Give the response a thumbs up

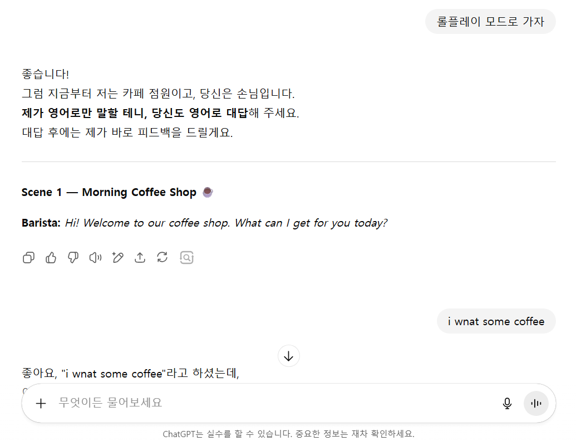point(51,257)
